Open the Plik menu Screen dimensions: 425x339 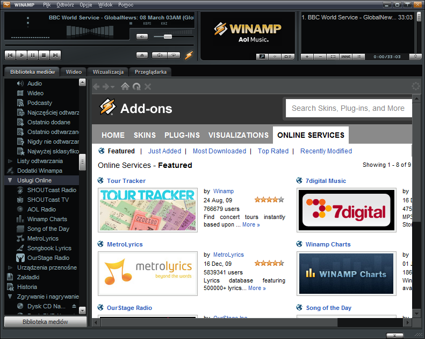[47, 5]
